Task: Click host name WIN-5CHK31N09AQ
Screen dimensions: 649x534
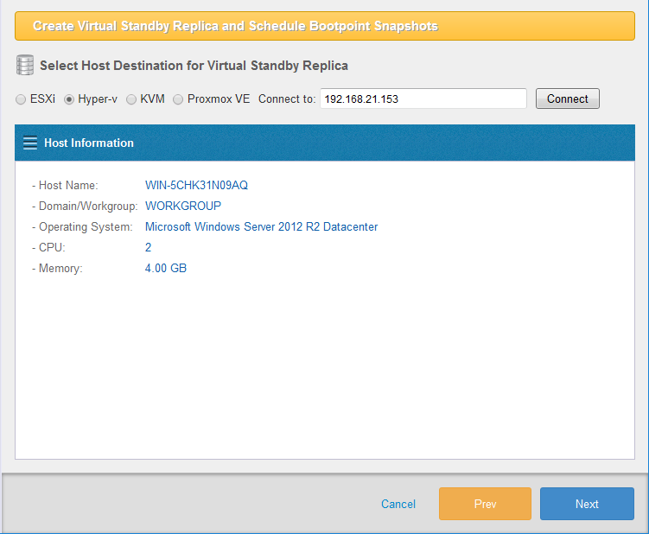Action: [197, 185]
